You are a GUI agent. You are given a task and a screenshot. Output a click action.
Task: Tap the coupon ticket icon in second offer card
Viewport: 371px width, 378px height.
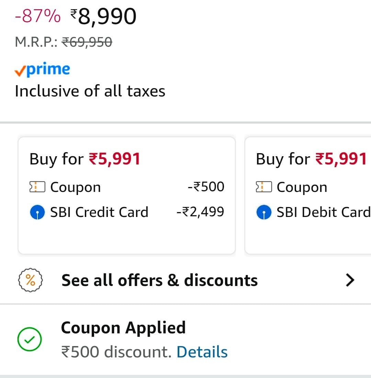264,187
